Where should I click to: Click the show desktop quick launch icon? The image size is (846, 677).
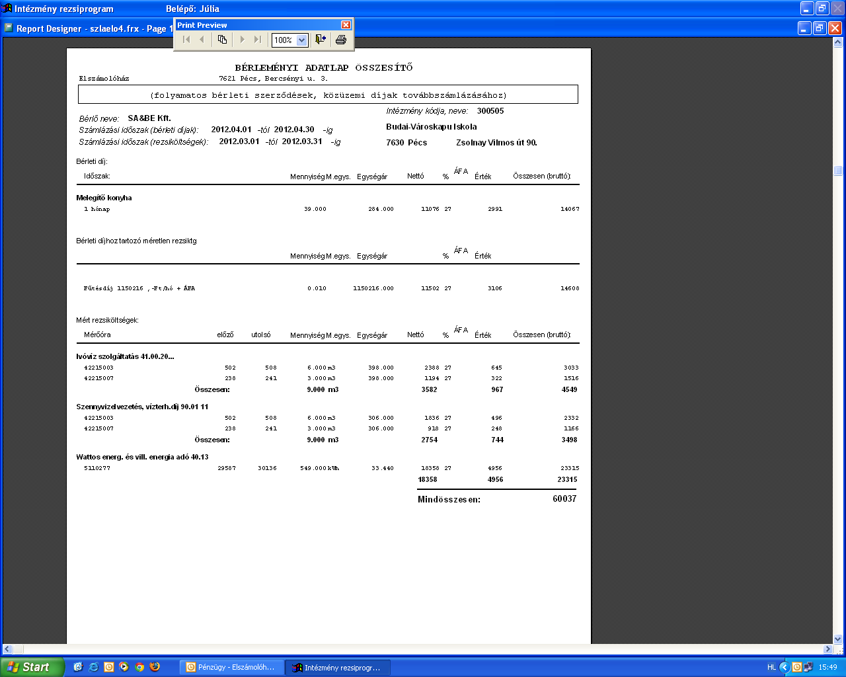tap(78, 667)
